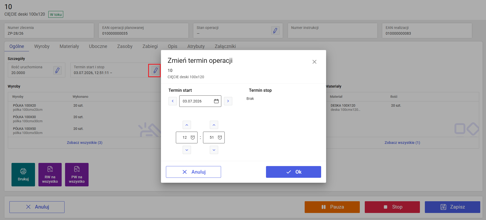Go to next day arrow
Screen dimensions: 486x220
pyautogui.click(x=228, y=101)
